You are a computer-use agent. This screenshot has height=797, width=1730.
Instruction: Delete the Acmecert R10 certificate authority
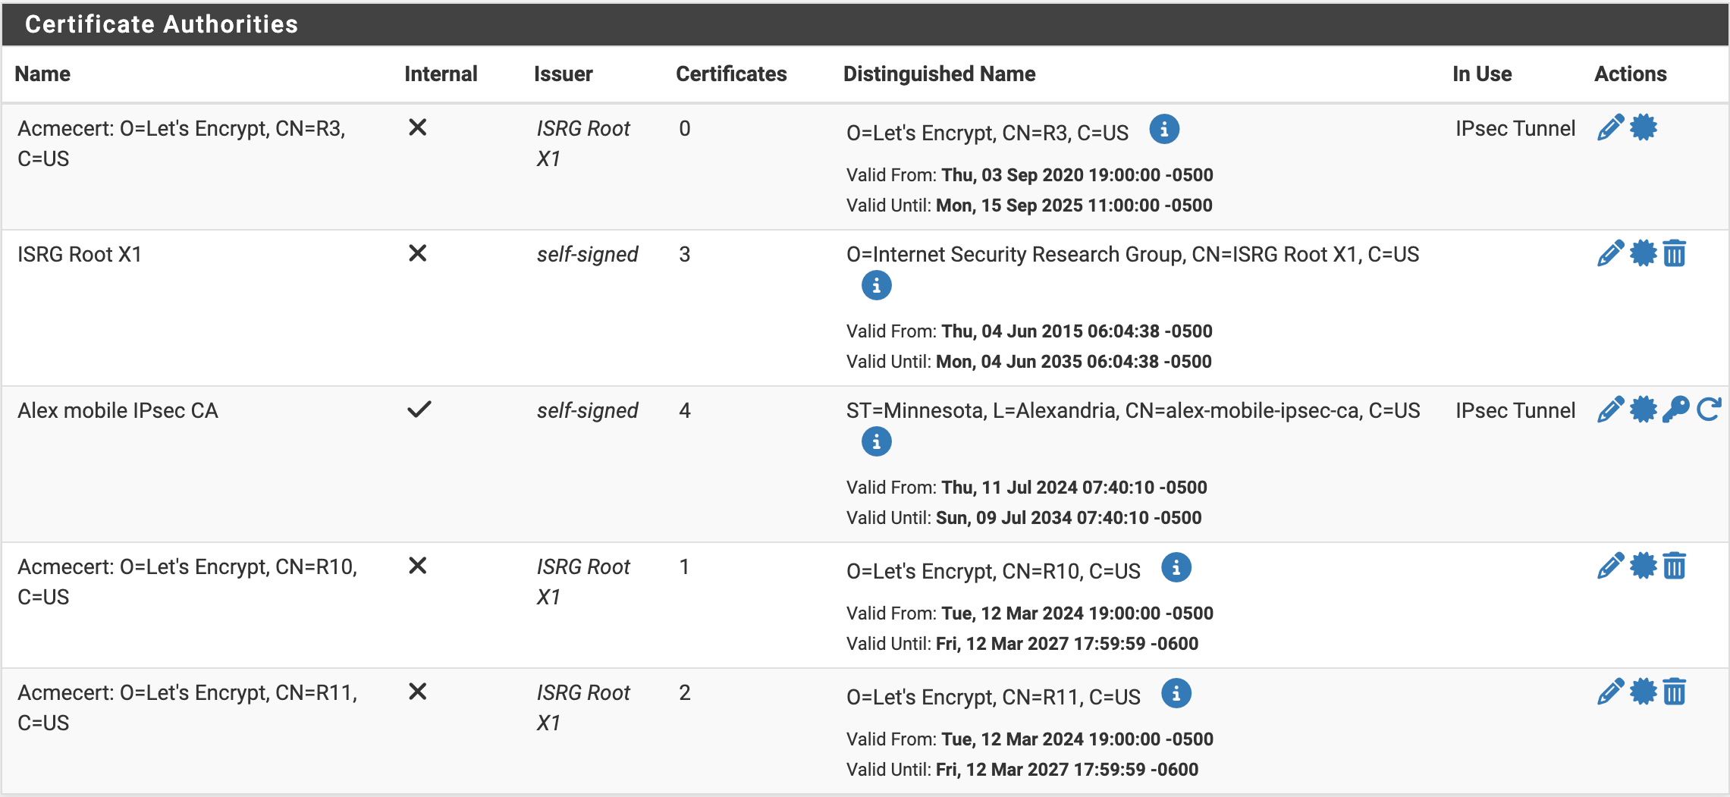[1675, 566]
